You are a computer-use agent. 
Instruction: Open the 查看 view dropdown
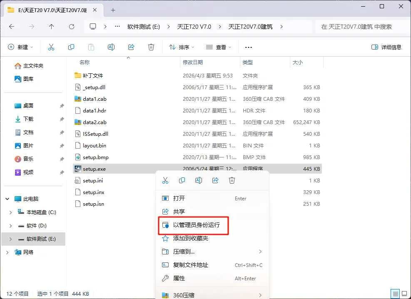[219, 47]
